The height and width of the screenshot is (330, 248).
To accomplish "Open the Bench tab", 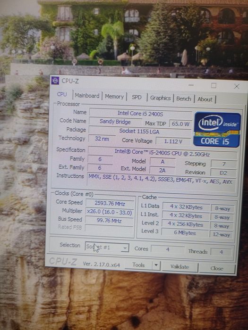I will 183,99.
